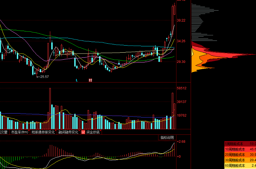Select the 20周期前成本 legend row
The width and height of the screenshot is (256, 169).
click(240, 155)
